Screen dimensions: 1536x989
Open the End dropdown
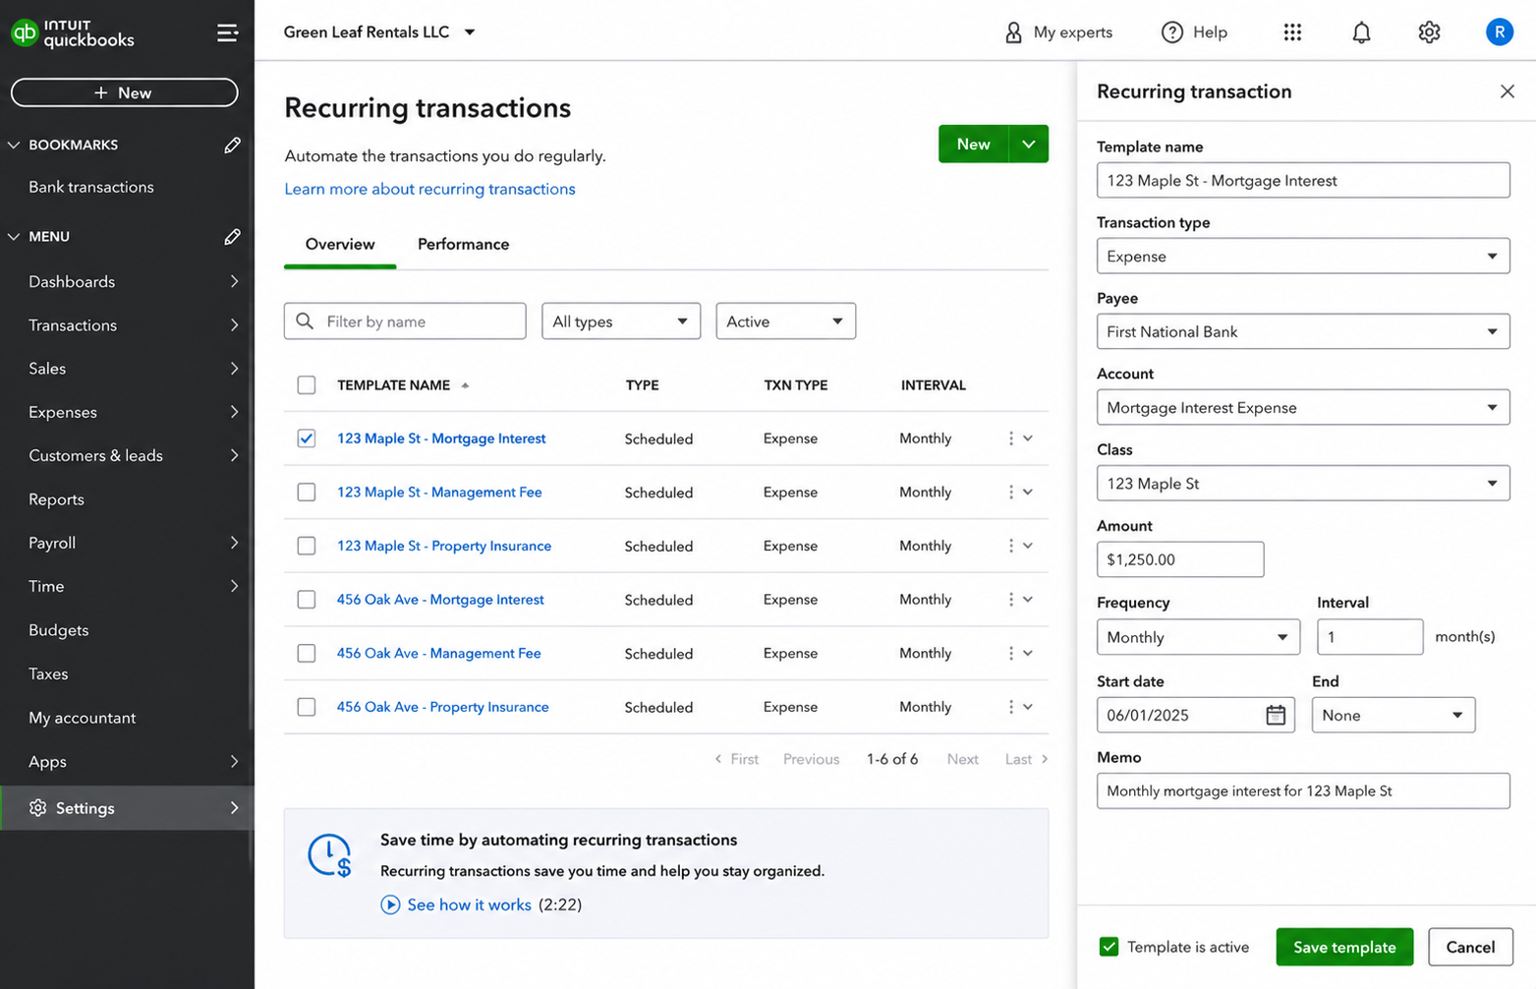[x=1394, y=715]
